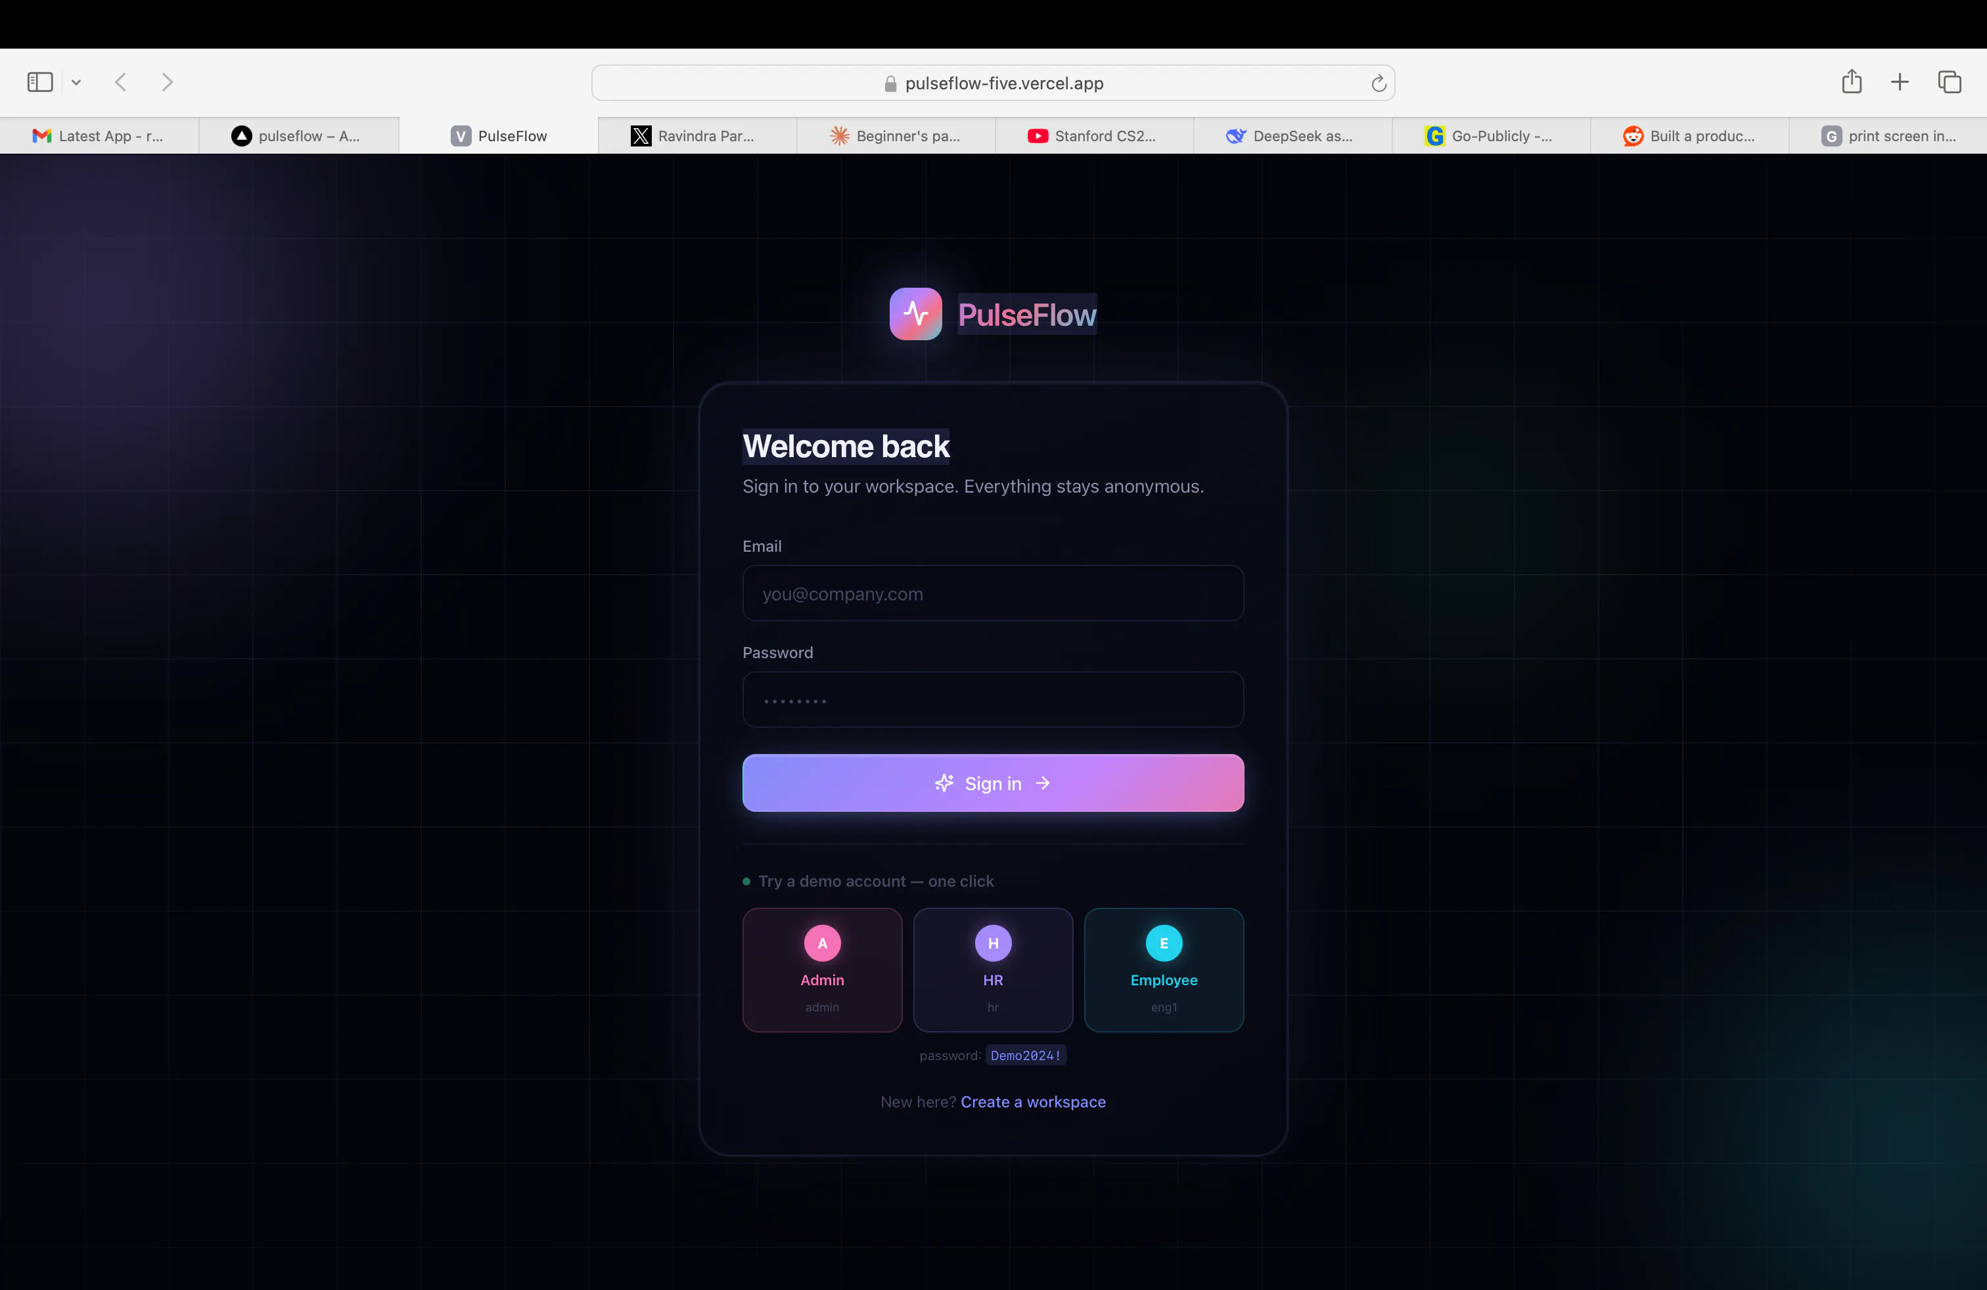The image size is (1987, 1290).
Task: Focus the Email input field
Action: point(993,593)
